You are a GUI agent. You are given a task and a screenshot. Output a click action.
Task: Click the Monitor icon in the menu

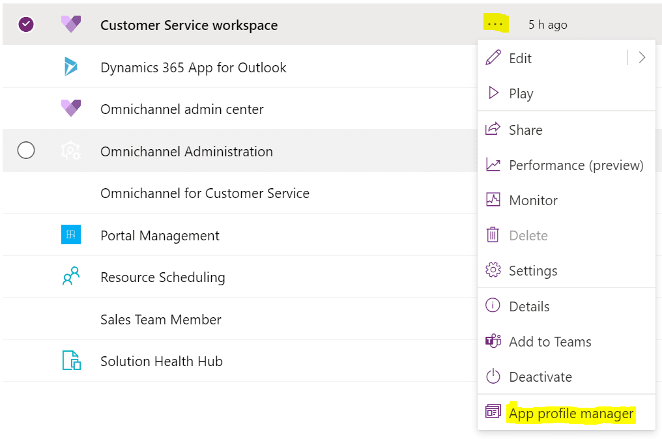[x=494, y=200]
